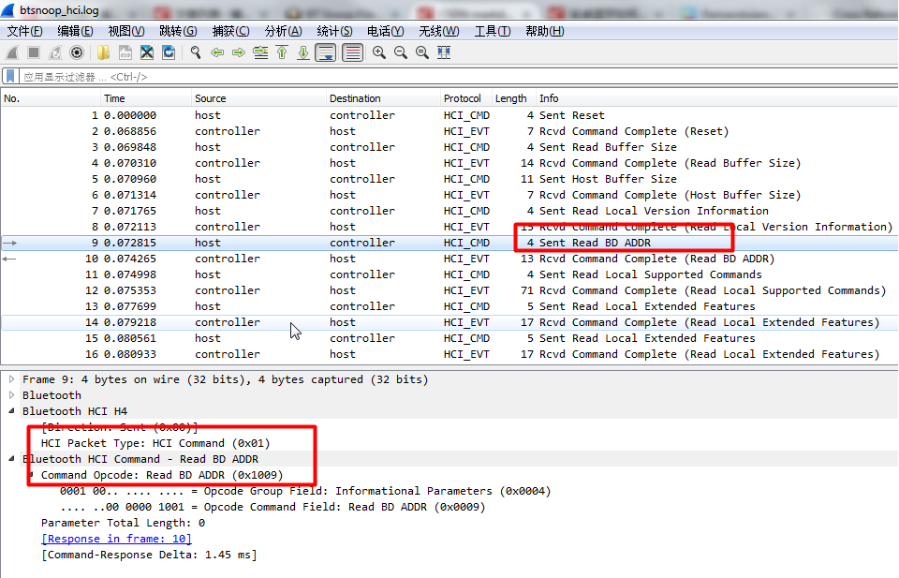Sort by the Protocol column header
899x578 pixels.
466,98
